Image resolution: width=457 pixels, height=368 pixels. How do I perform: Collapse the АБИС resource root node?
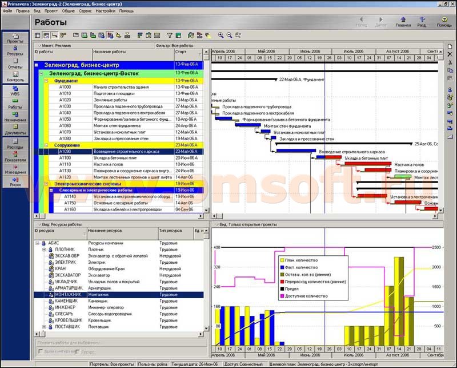click(x=37, y=243)
